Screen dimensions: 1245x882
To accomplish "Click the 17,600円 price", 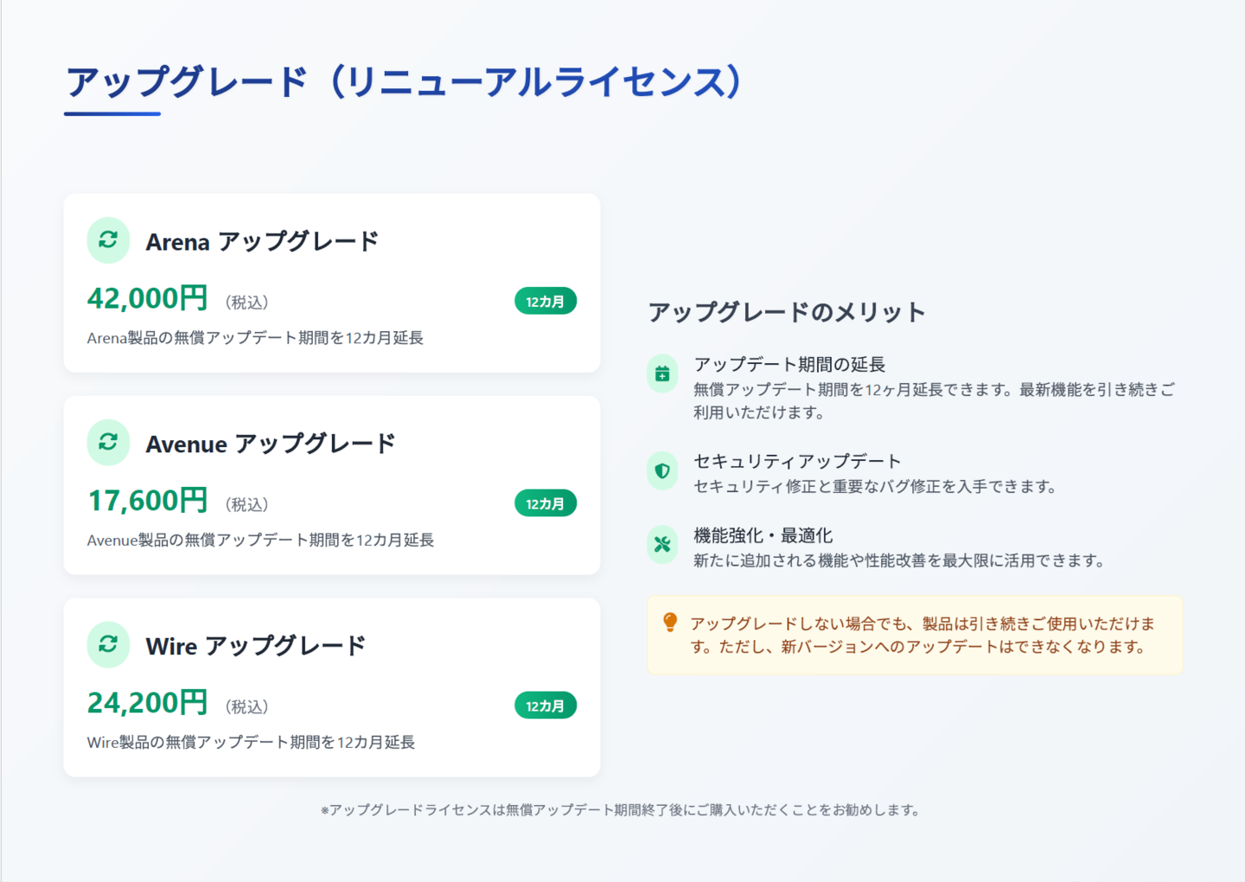I will pyautogui.click(x=148, y=501).
